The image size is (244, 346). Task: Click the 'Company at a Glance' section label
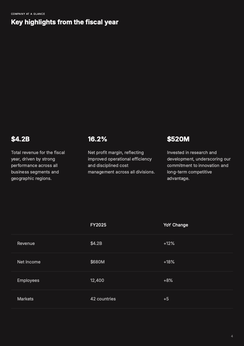pos(28,14)
